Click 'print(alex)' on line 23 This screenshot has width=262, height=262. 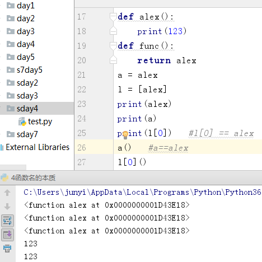144,104
